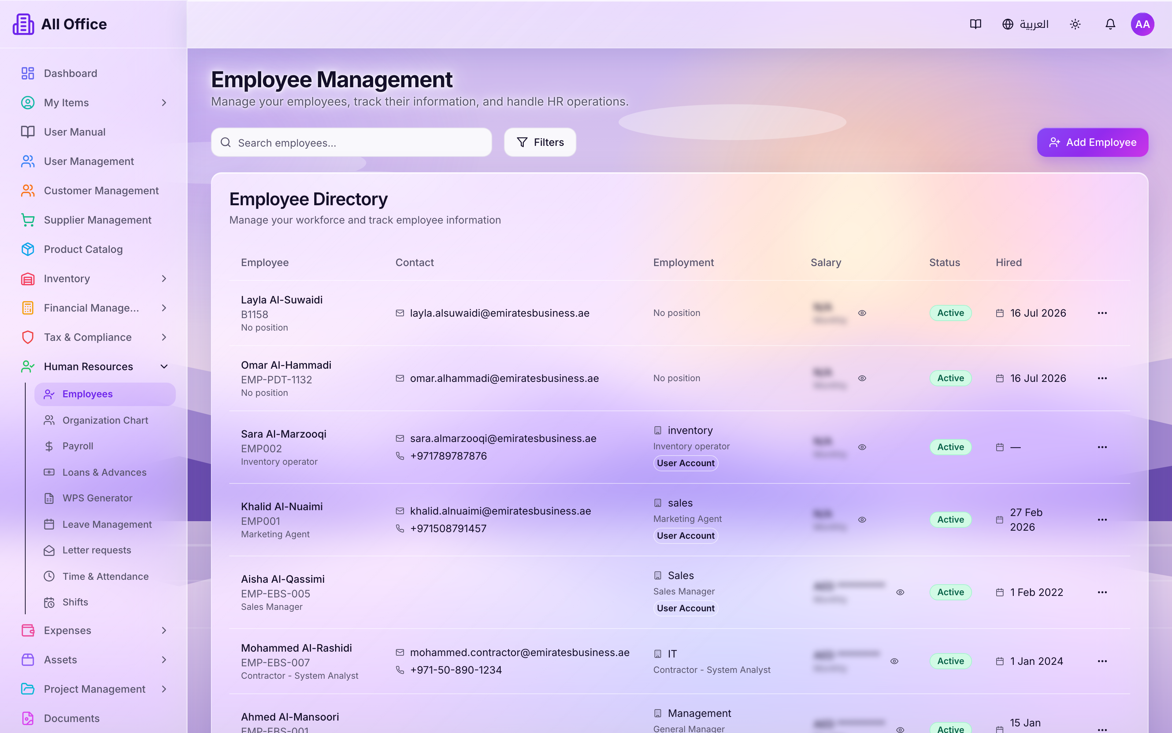Image resolution: width=1172 pixels, height=733 pixels.
Task: Open the Filters dropdown
Action: click(540, 143)
